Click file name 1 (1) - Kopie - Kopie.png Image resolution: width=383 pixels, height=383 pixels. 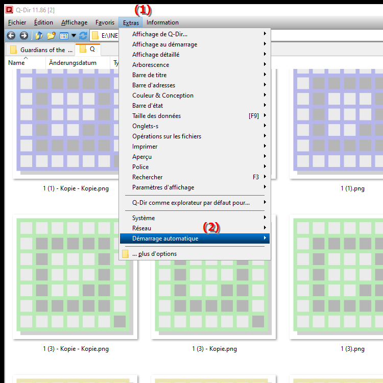(x=76, y=188)
